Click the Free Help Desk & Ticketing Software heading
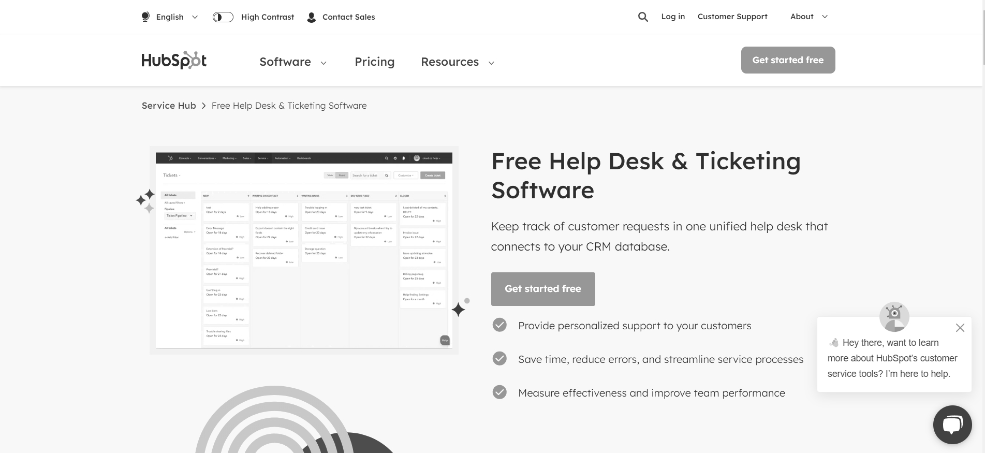This screenshot has height=453, width=985. (645, 176)
